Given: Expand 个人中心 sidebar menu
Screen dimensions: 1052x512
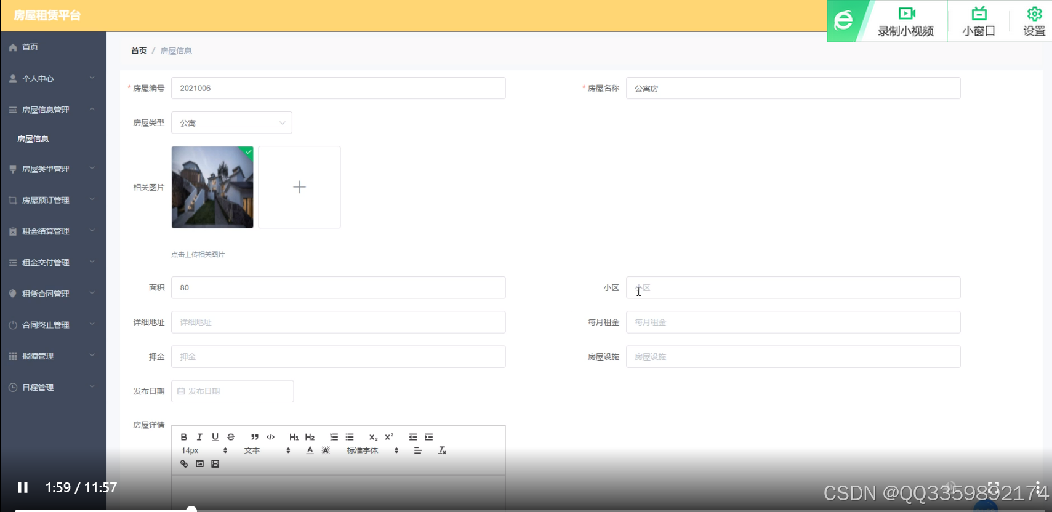Looking at the screenshot, I should click(x=53, y=78).
